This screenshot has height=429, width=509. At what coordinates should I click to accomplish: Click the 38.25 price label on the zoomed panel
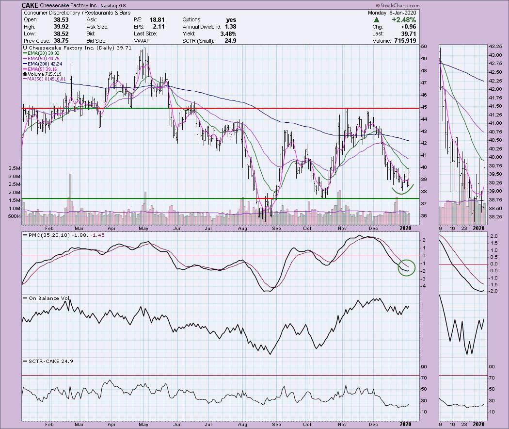(495, 217)
